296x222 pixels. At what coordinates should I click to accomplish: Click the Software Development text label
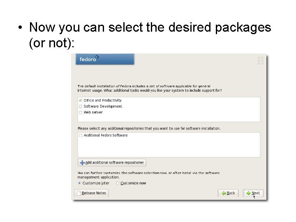tap(103, 106)
